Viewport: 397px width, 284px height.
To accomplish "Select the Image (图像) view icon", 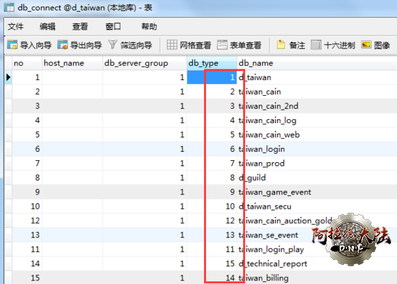I will point(366,44).
